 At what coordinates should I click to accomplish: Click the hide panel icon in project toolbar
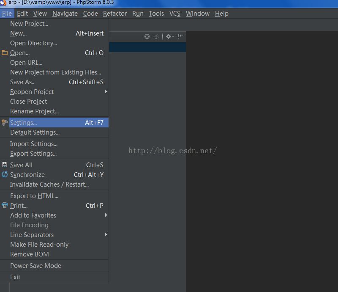coord(180,36)
